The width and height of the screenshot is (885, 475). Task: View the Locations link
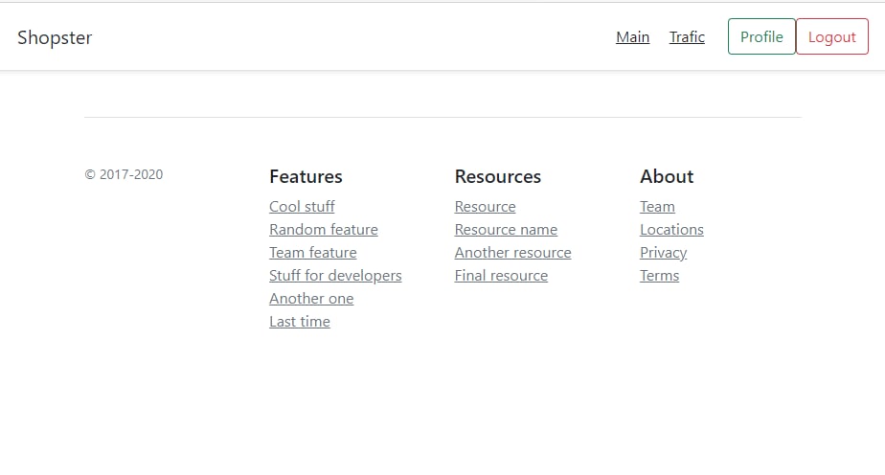(x=671, y=230)
